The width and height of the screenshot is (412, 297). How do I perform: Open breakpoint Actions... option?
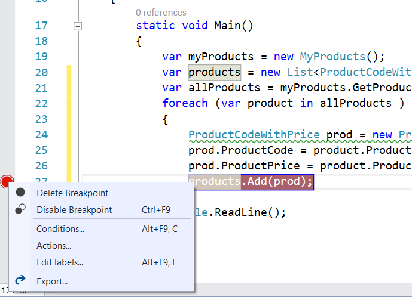tap(54, 245)
